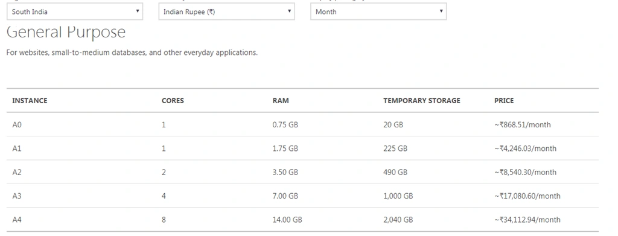Select the A1 instance row

(303, 148)
